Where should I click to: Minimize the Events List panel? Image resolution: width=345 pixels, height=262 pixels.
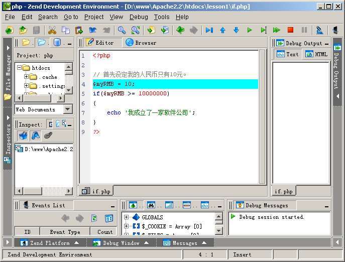(112, 207)
